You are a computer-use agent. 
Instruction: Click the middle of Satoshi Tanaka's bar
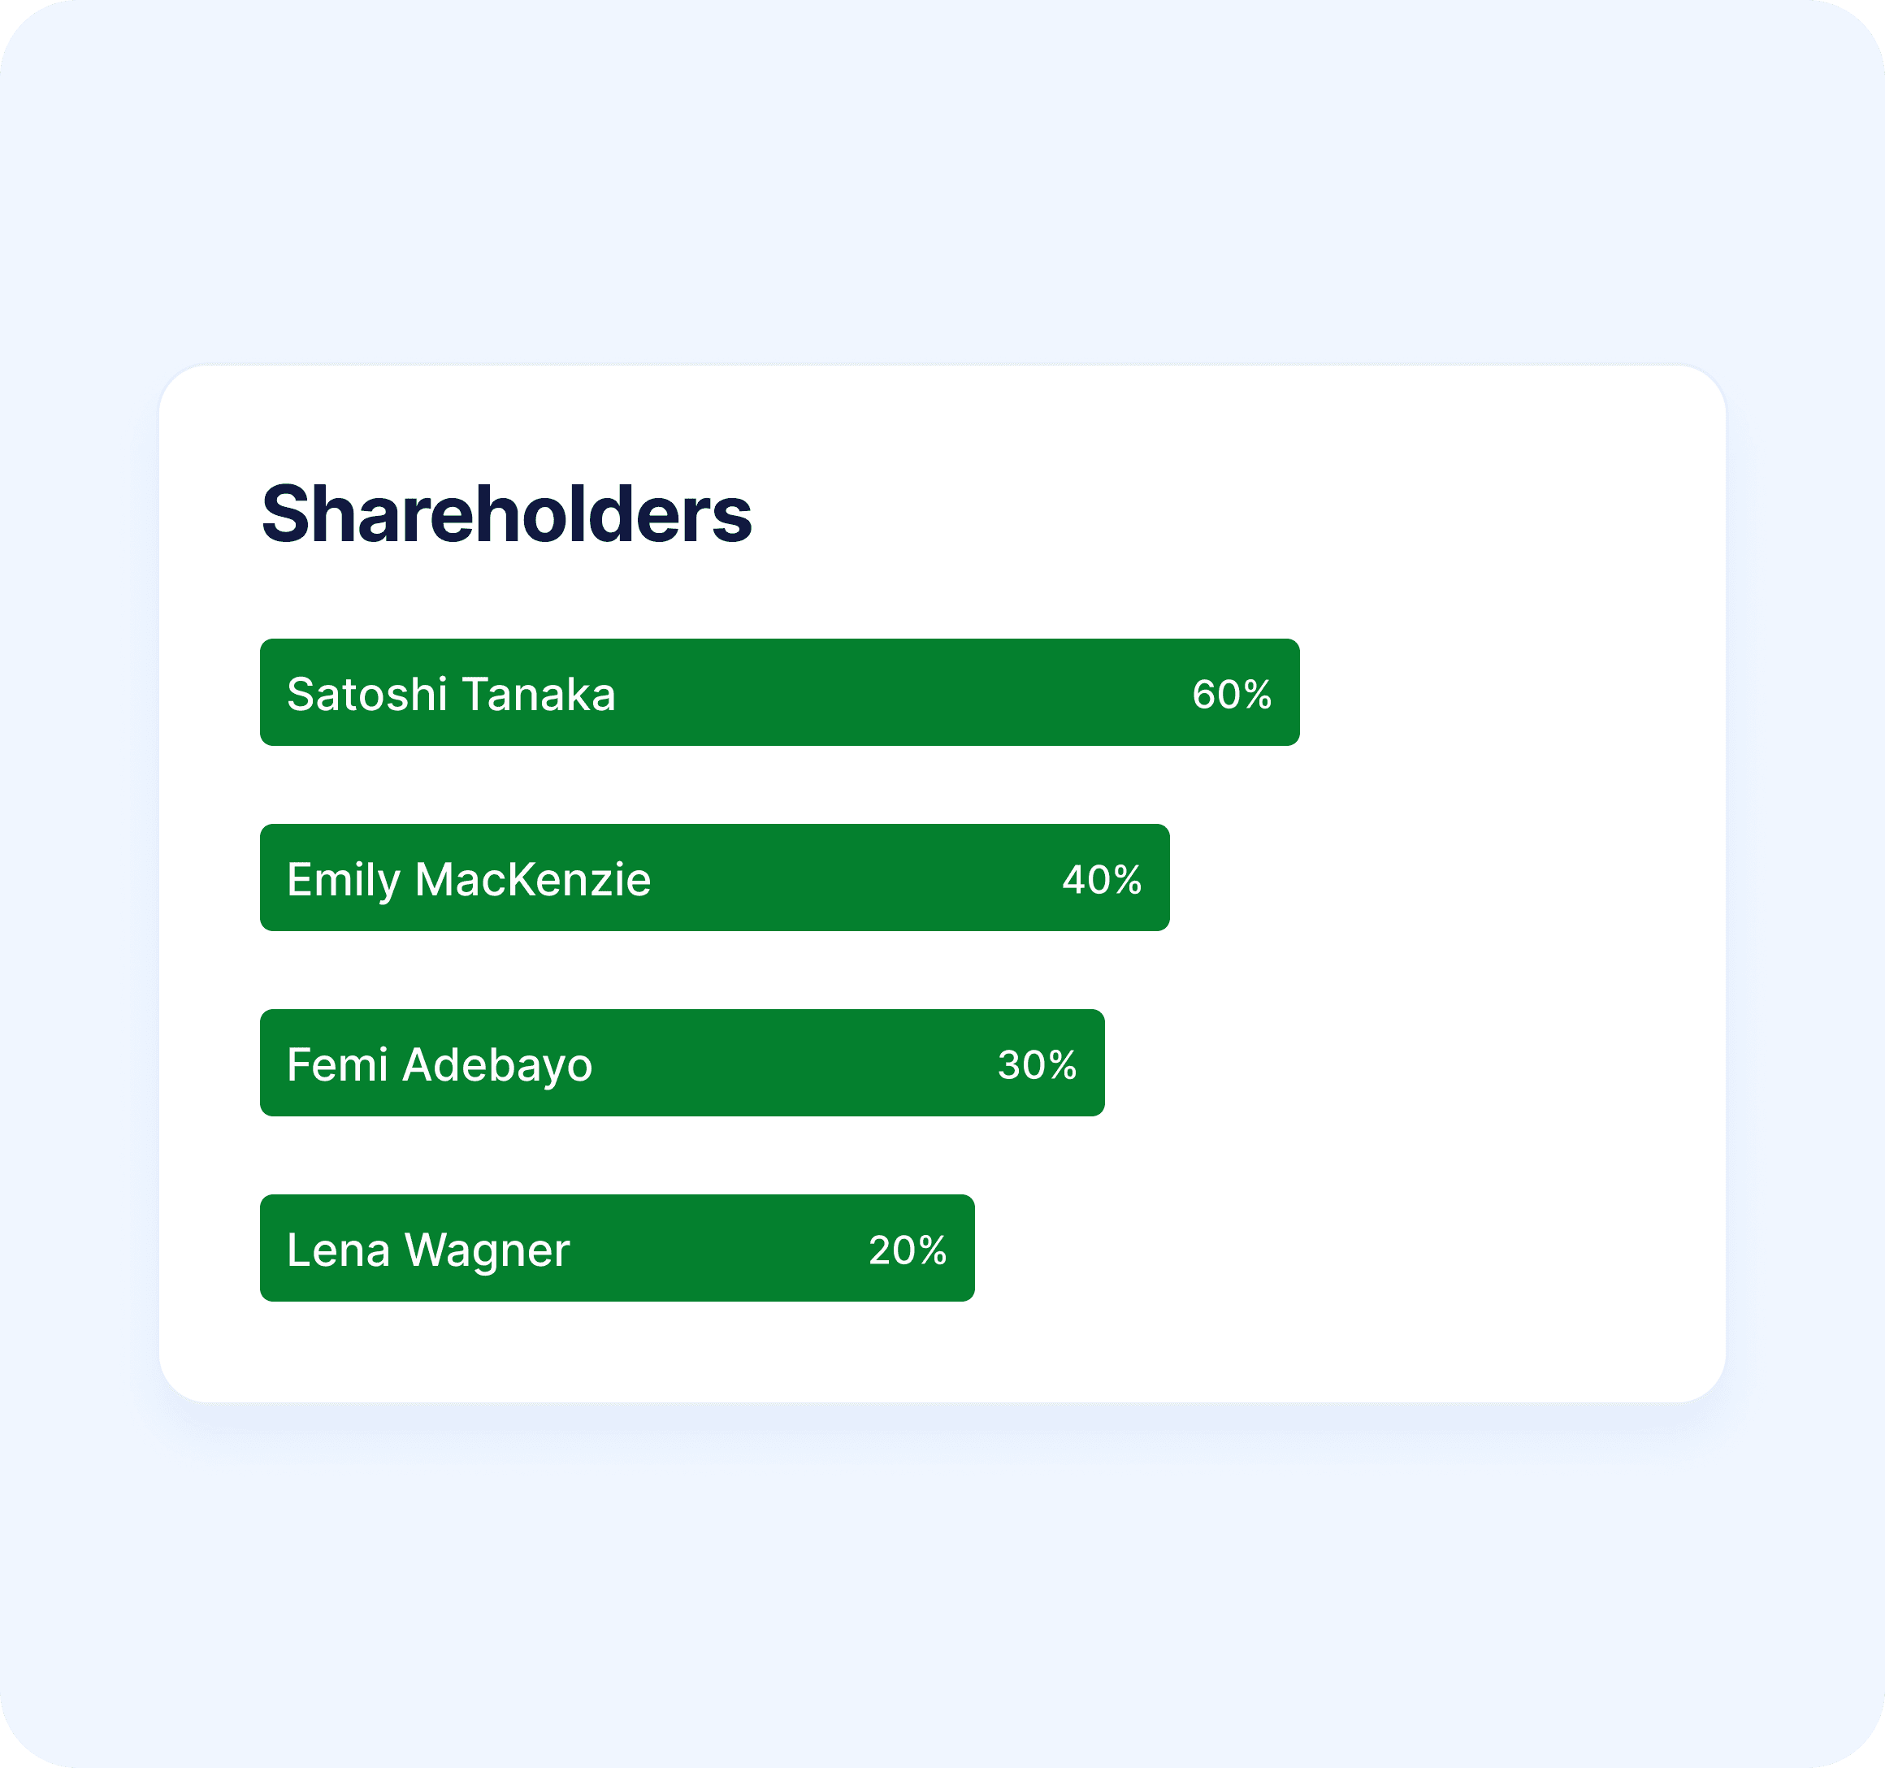779,692
